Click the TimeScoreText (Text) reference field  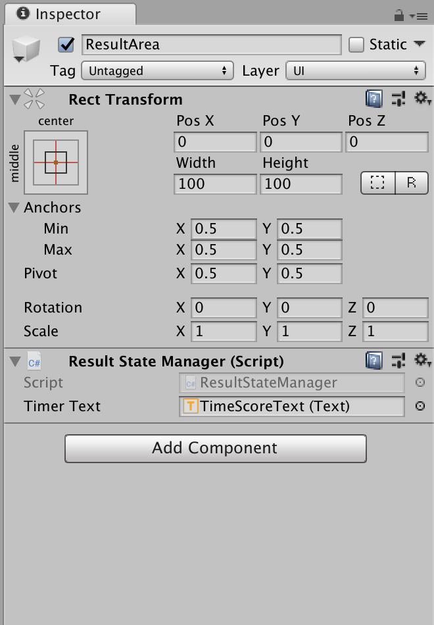pos(292,406)
